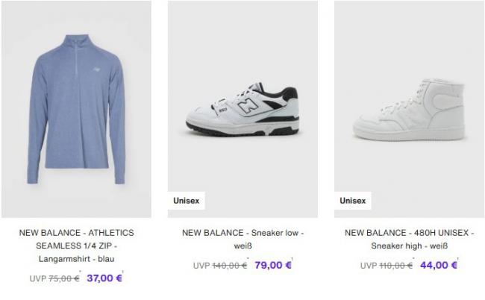This screenshot has width=485, height=300.
Task: Click the Athletics Seamless 1/4 Zip title
Action: click(76, 246)
